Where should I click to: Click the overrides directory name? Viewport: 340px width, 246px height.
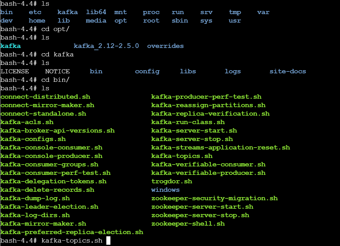point(165,46)
